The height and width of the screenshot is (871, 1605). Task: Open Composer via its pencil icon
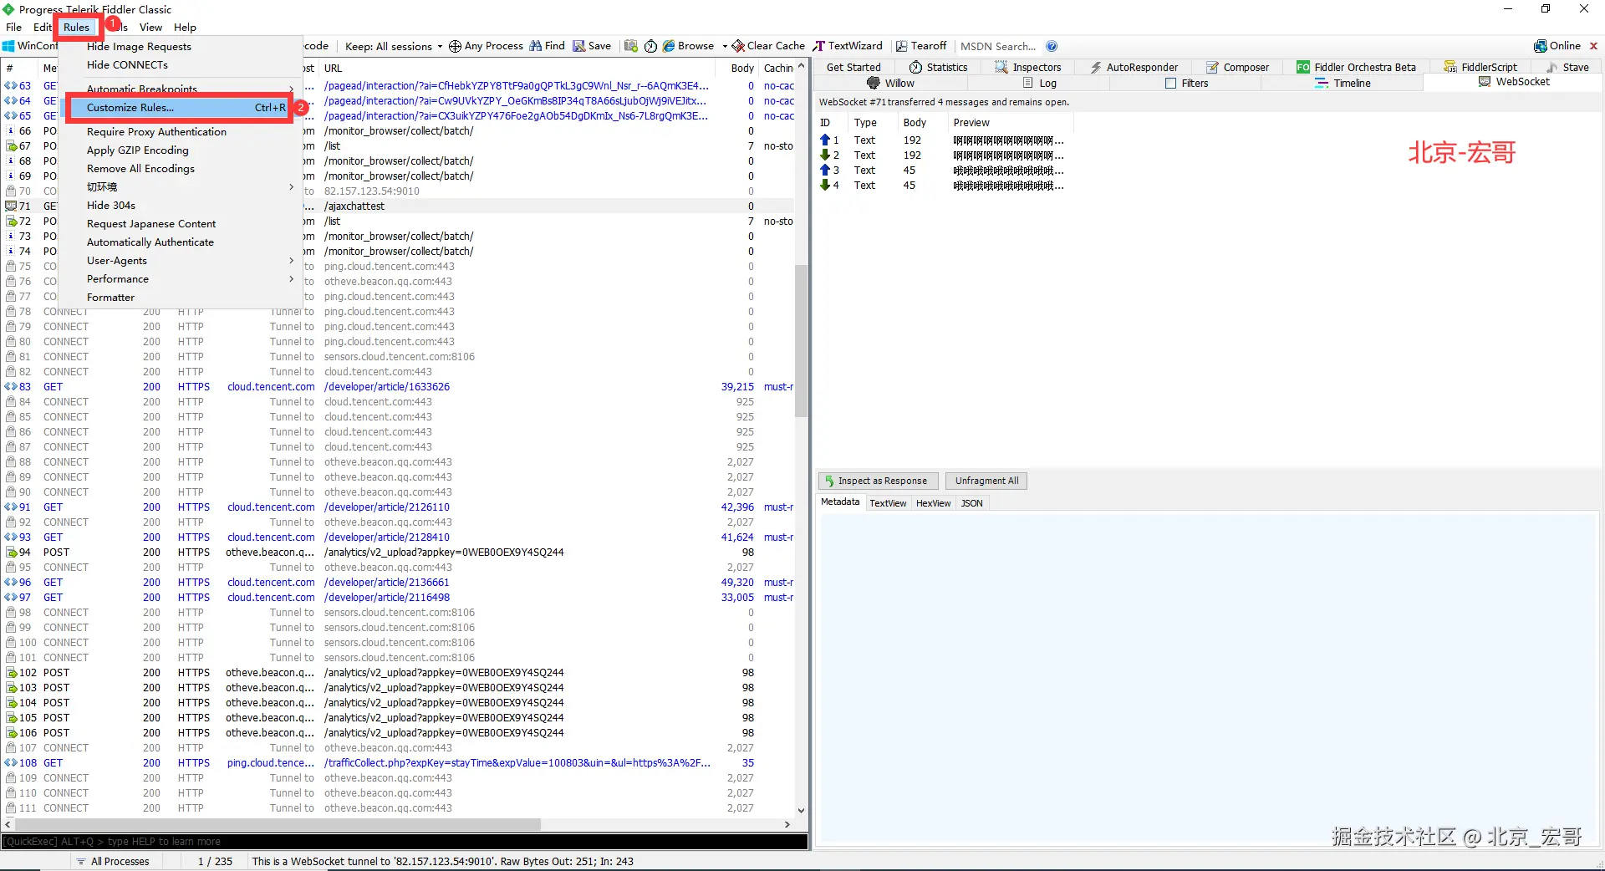pyautogui.click(x=1212, y=67)
